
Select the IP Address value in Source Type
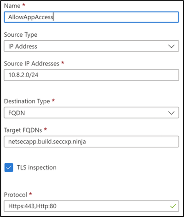23,46
